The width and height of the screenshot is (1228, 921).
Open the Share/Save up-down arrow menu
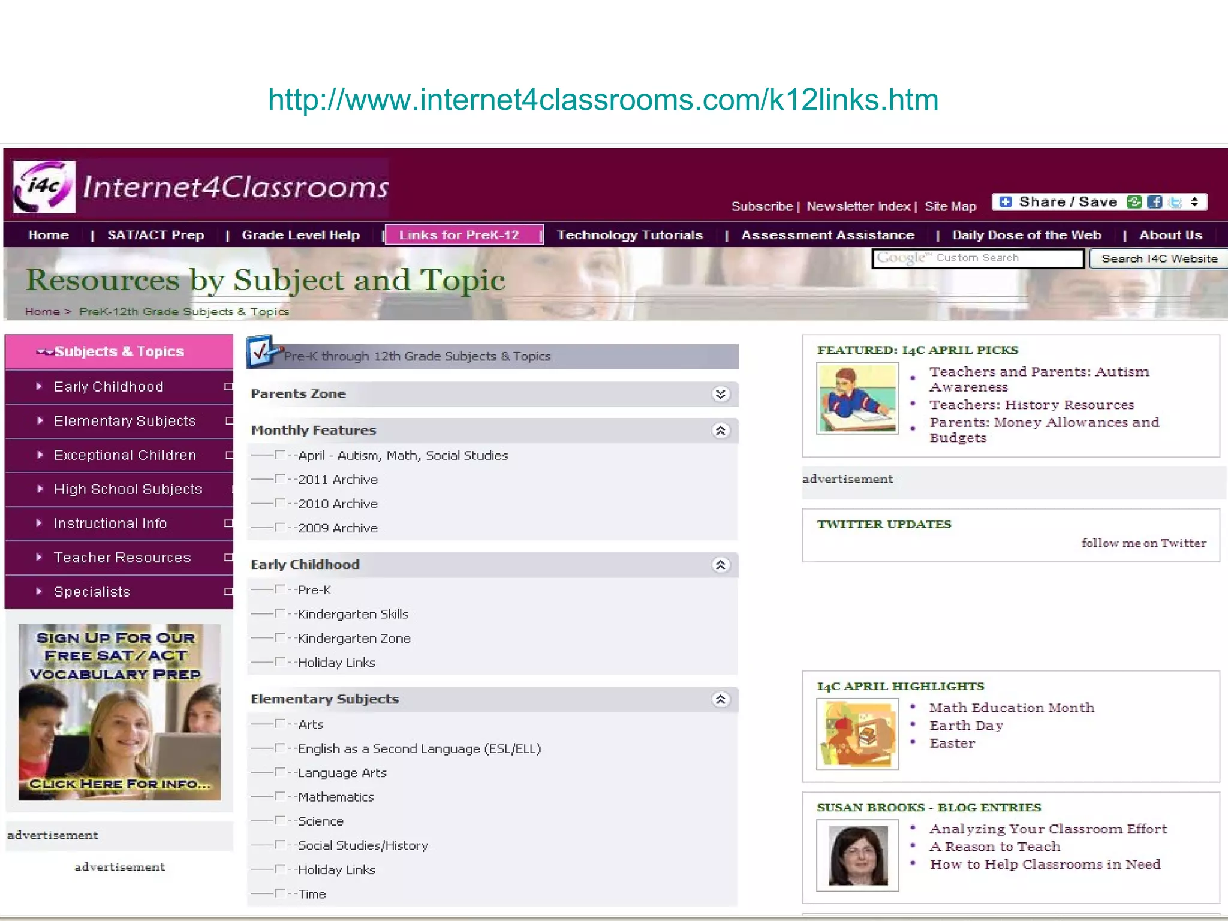point(1194,202)
